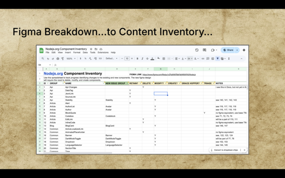Screen dimensions: 285x178
Task: Open the fill color picker
Action: (x=159, y=58)
